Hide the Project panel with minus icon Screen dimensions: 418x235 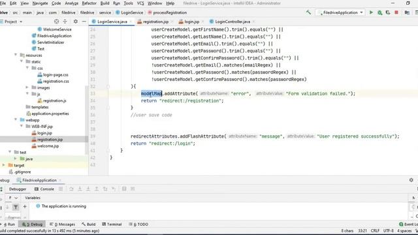[84, 22]
